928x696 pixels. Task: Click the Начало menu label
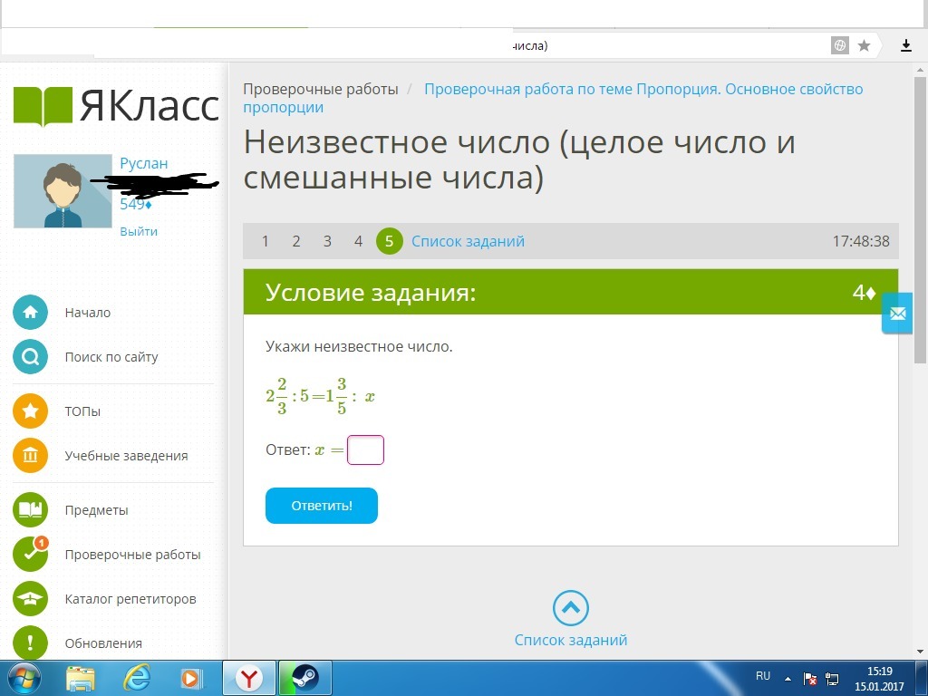[88, 313]
